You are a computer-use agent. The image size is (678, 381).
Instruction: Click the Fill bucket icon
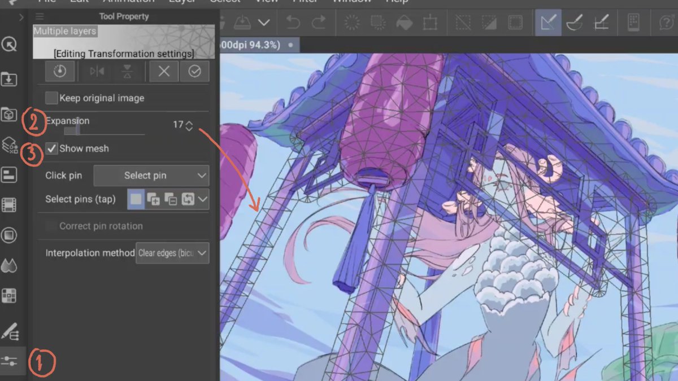click(x=404, y=23)
